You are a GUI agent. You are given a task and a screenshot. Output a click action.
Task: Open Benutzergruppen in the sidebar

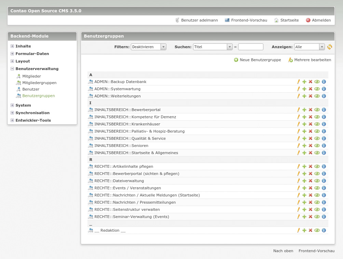pyautogui.click(x=39, y=96)
